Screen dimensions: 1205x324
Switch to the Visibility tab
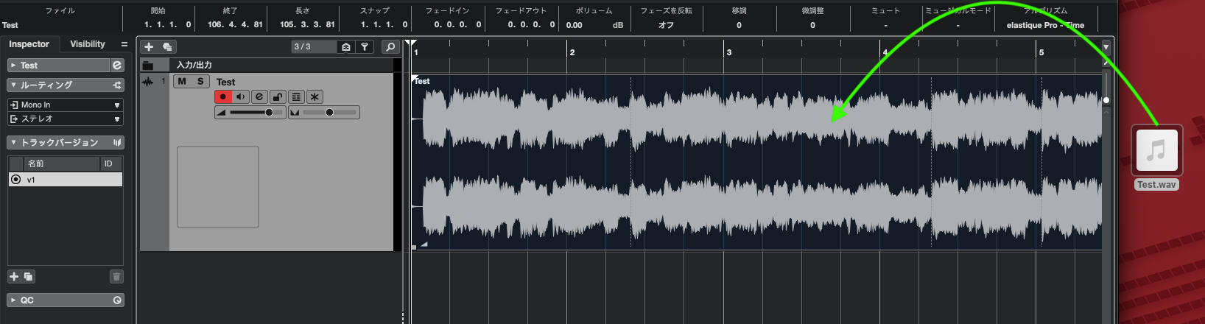click(x=87, y=44)
